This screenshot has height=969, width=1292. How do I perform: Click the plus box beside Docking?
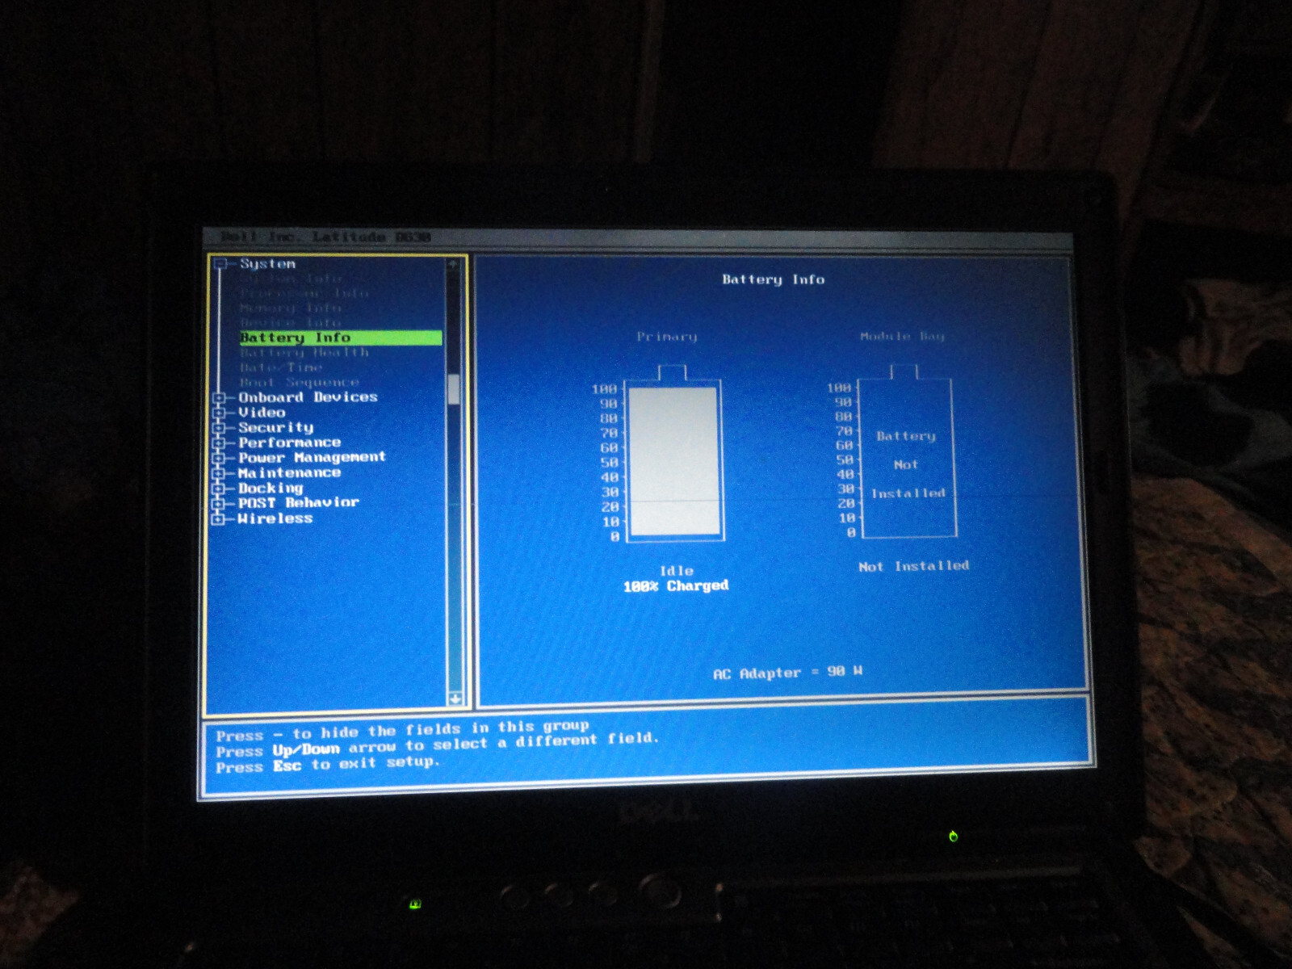coord(219,489)
